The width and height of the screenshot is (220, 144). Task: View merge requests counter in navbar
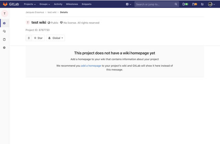tap(195, 4)
